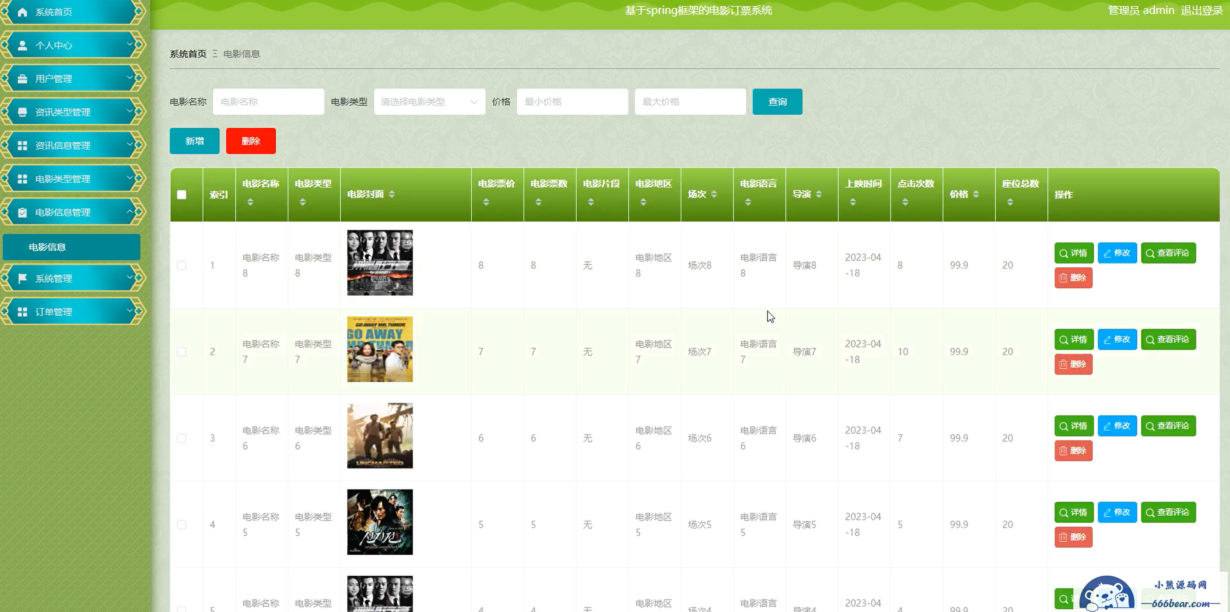Open 详情 for 电影名称8 row
Image resolution: width=1230 pixels, height=612 pixels.
click(x=1074, y=253)
